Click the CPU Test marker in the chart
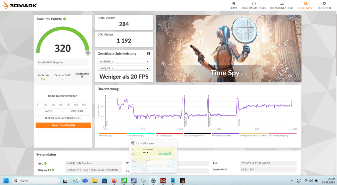Image resolution: width=337 pixels, height=185 pixels. 239,122
